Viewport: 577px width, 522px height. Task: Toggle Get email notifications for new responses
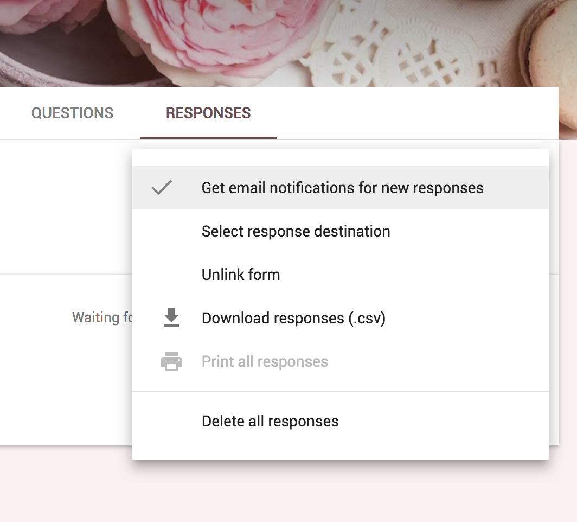(342, 188)
